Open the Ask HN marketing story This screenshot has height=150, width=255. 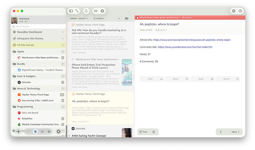point(101,39)
